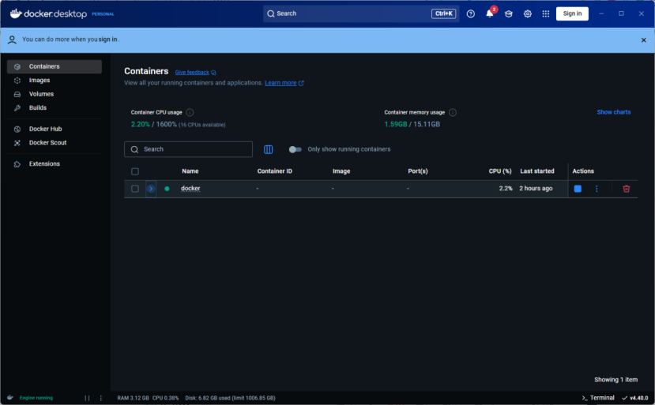This screenshot has height=405, width=655.
Task: Open the Learning center graduation cap icon
Action: point(508,13)
